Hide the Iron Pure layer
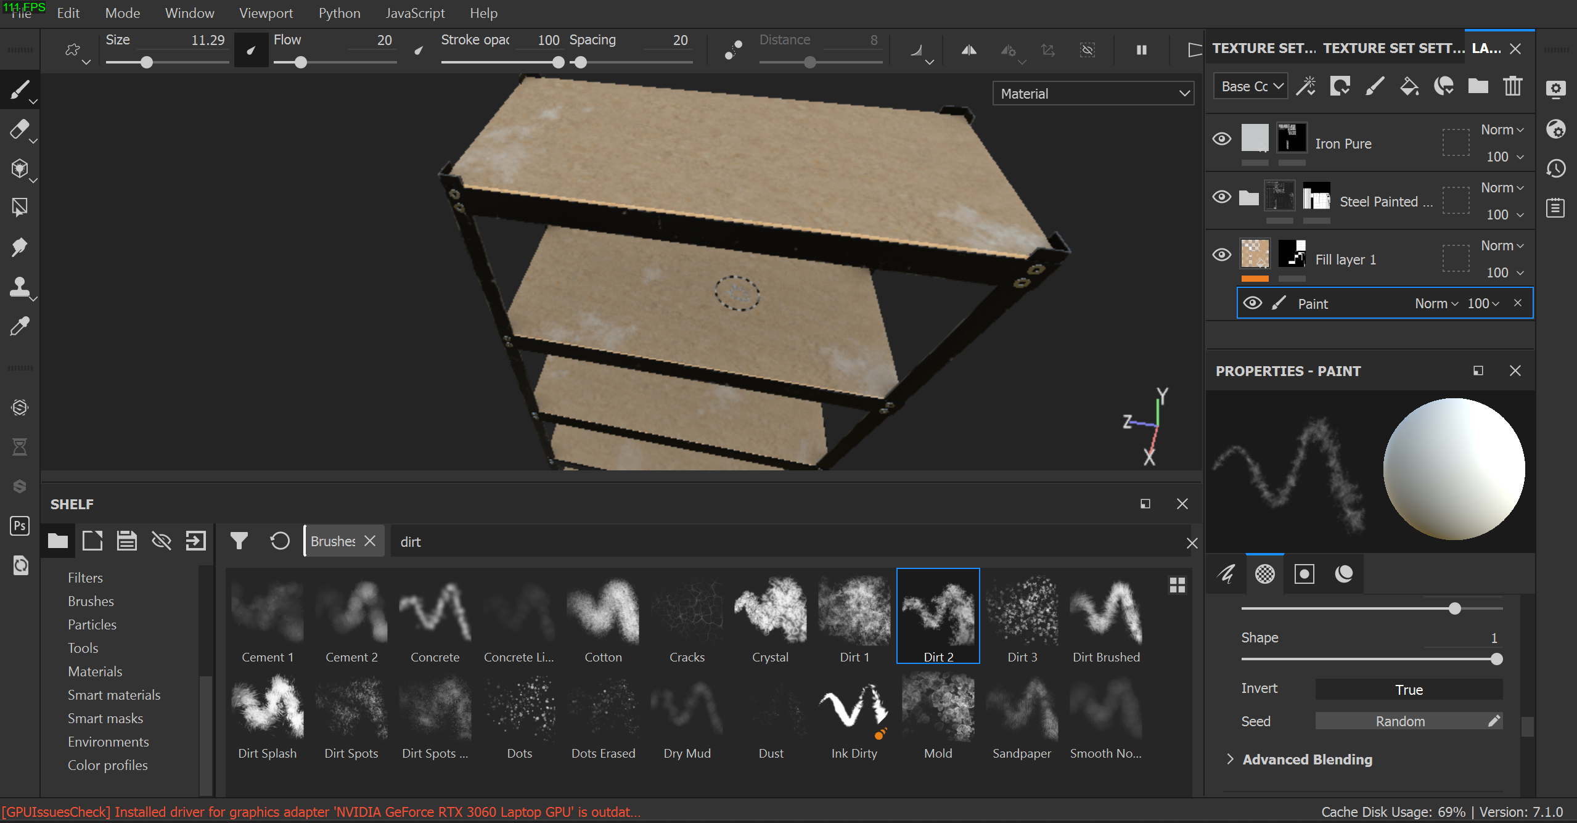1577x823 pixels. (x=1221, y=139)
